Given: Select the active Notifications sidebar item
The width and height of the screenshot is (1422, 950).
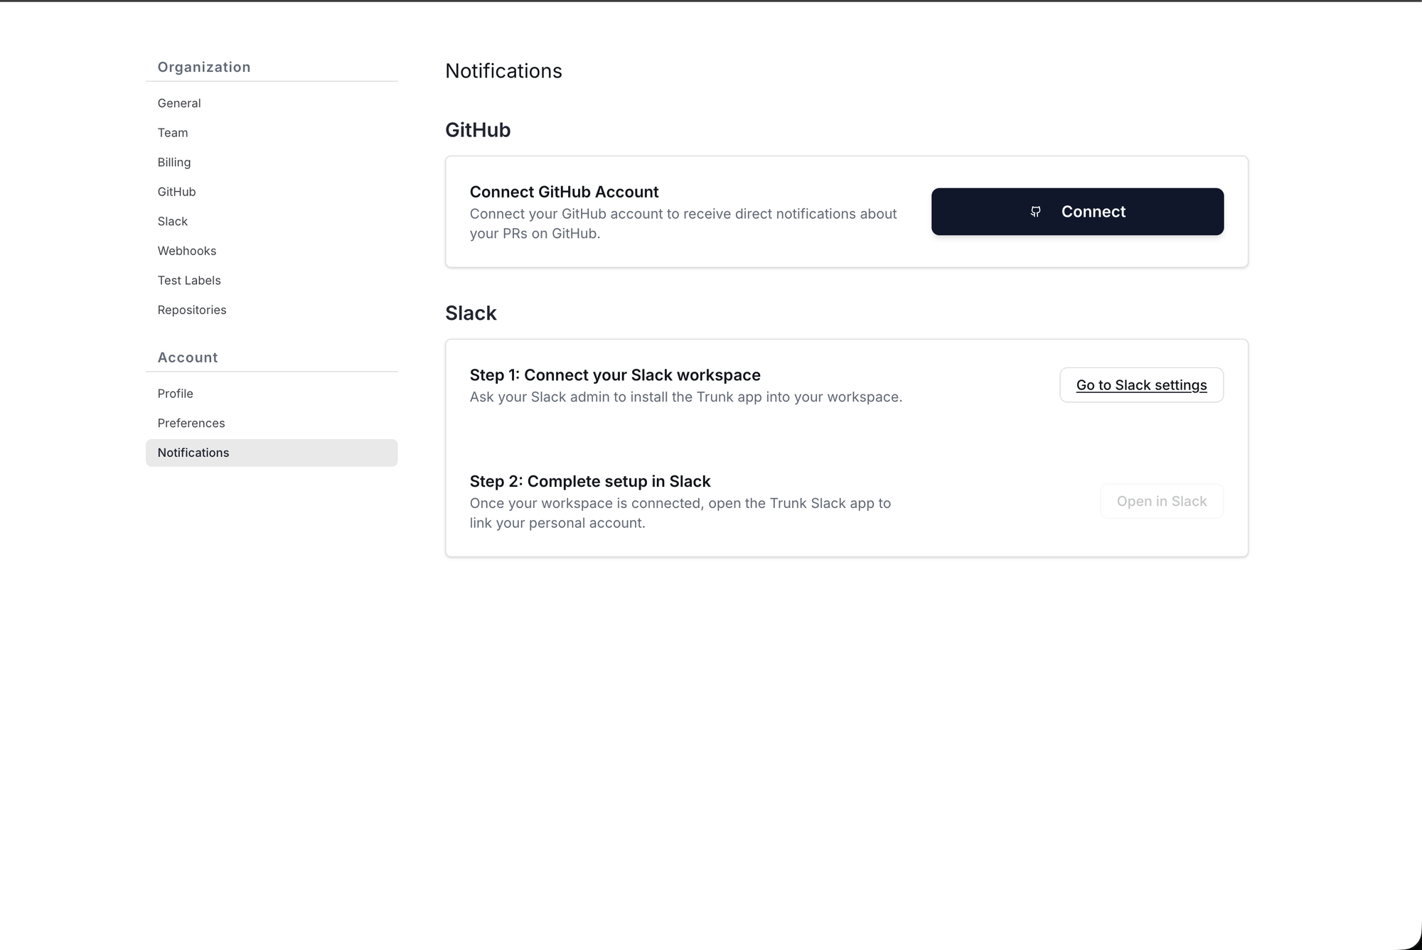Looking at the screenshot, I should point(272,453).
